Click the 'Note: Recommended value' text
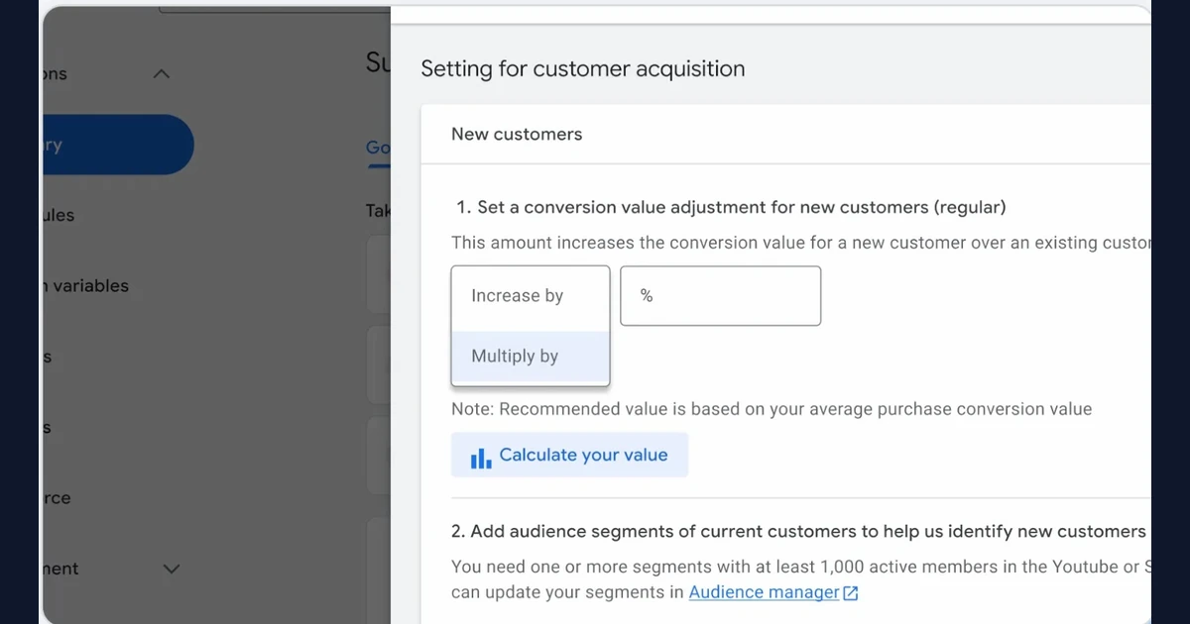The width and height of the screenshot is (1190, 624). (772, 409)
